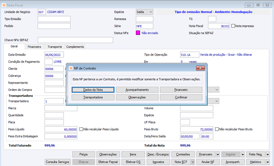The width and height of the screenshot is (274, 166).
Task: Click the Anular NF button
Action: point(208,162)
